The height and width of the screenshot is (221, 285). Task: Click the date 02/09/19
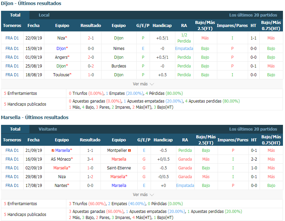pyautogui.click(x=34, y=168)
